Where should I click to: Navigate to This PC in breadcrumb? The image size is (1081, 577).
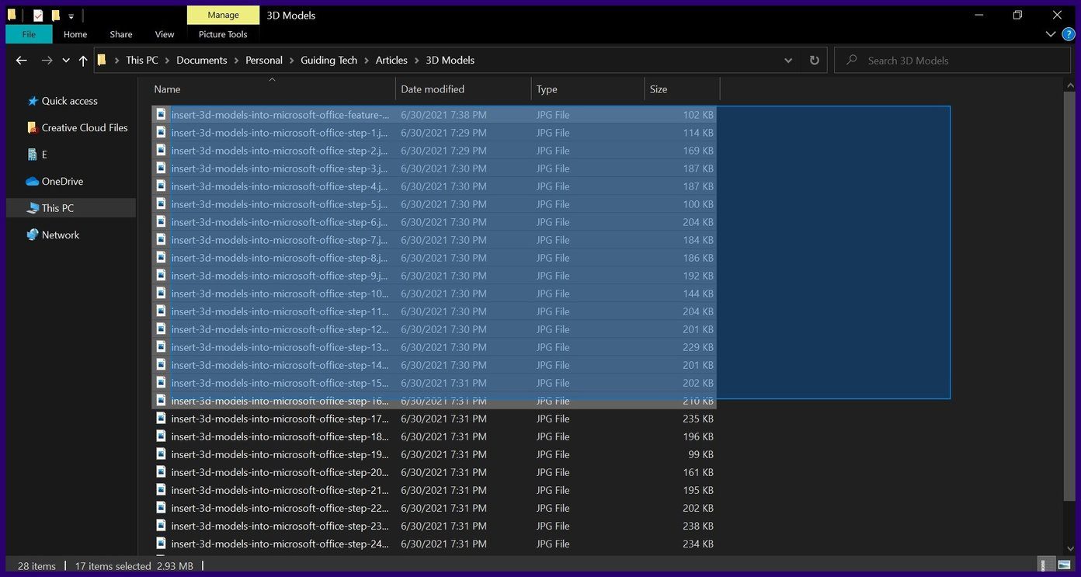tap(142, 61)
